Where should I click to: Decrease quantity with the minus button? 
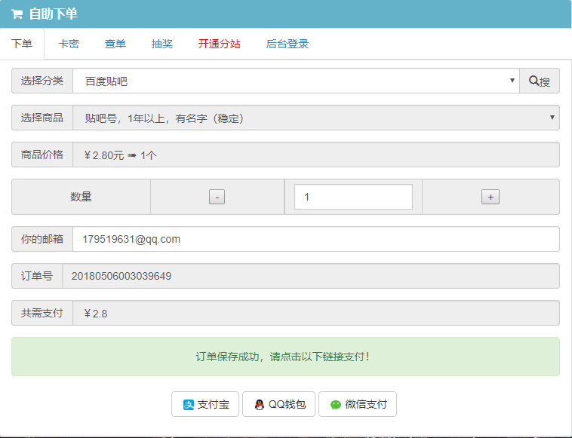point(217,197)
